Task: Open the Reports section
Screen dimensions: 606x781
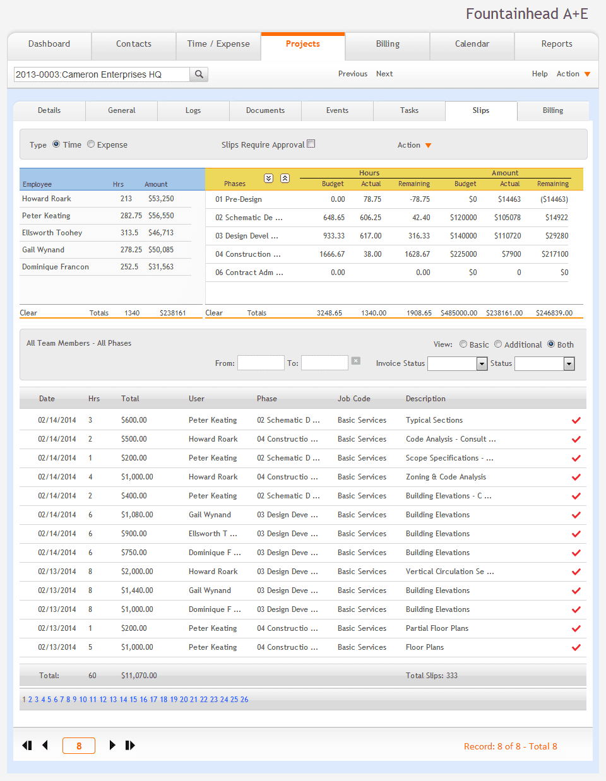Action: pyautogui.click(x=557, y=44)
